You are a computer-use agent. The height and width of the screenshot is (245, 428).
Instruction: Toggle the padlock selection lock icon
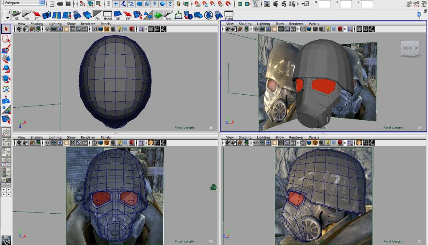click(x=178, y=4)
